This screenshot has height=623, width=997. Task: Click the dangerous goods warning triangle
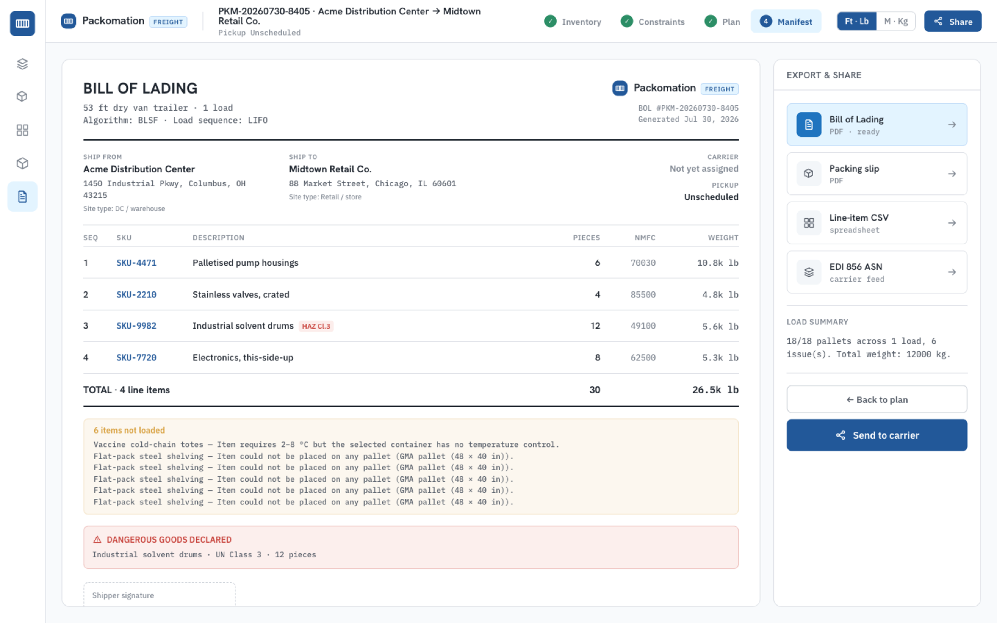pyautogui.click(x=97, y=539)
